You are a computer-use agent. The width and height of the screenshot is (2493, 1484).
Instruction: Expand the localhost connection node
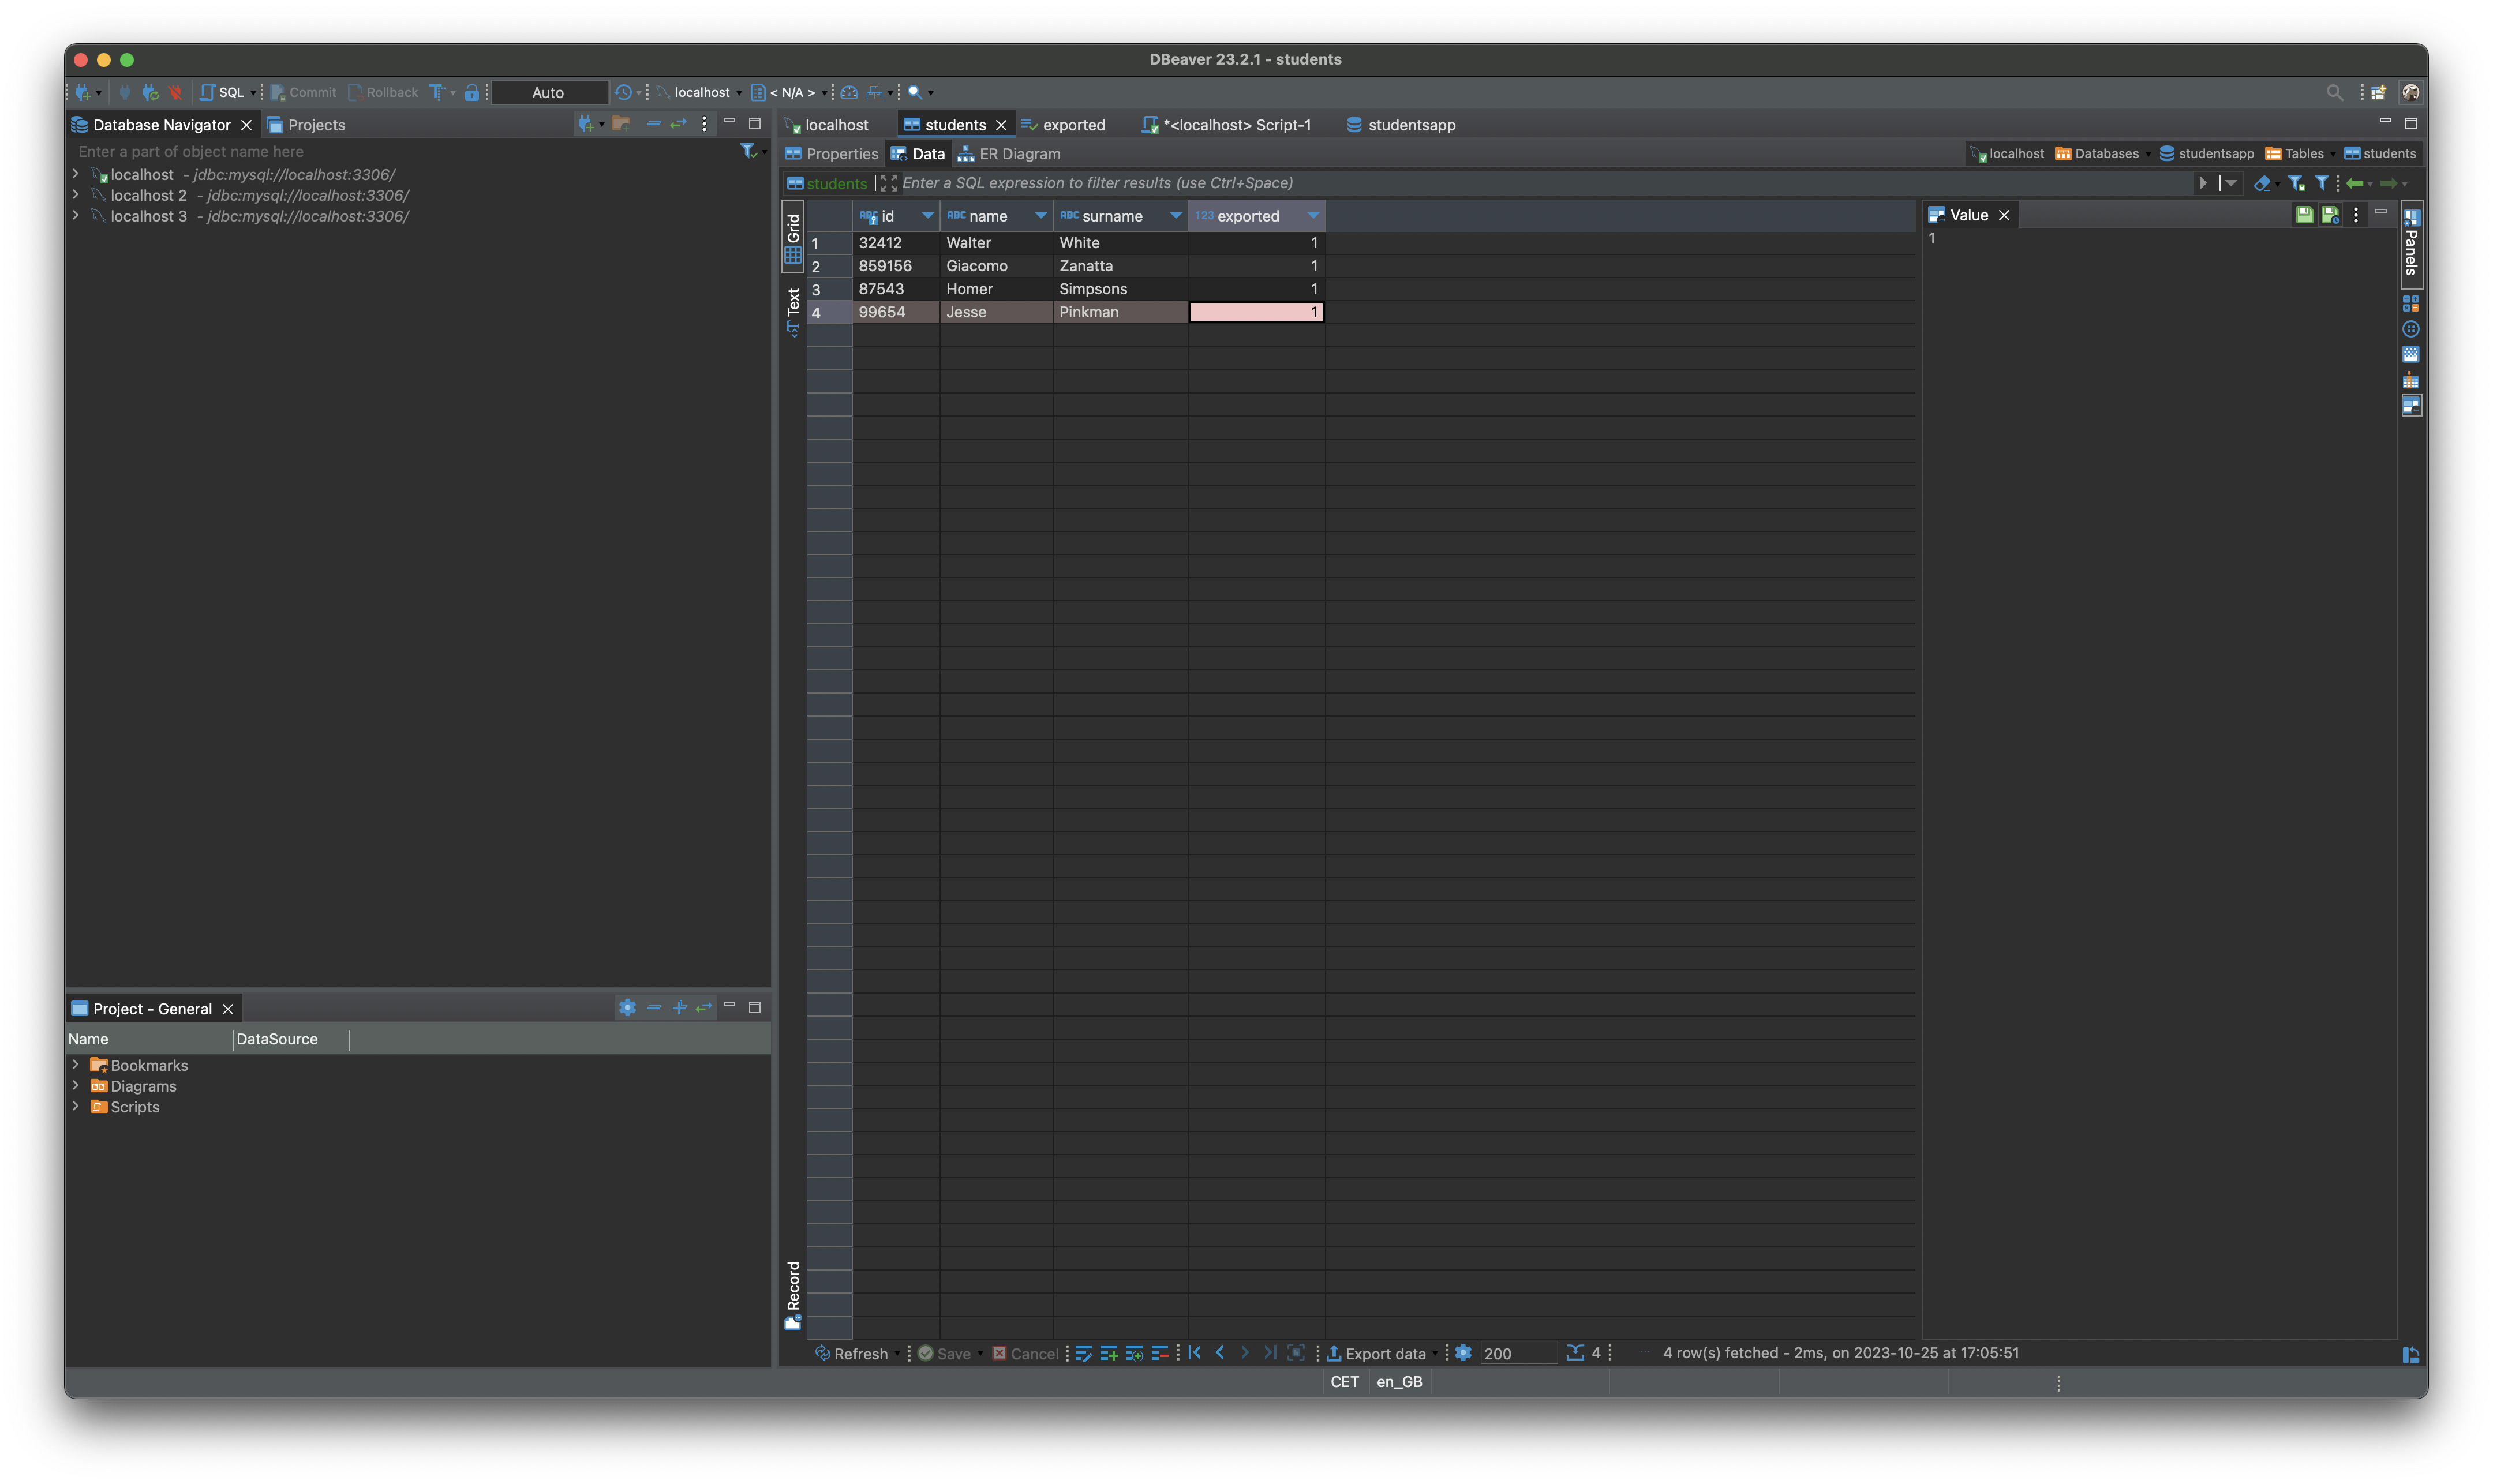click(76, 174)
